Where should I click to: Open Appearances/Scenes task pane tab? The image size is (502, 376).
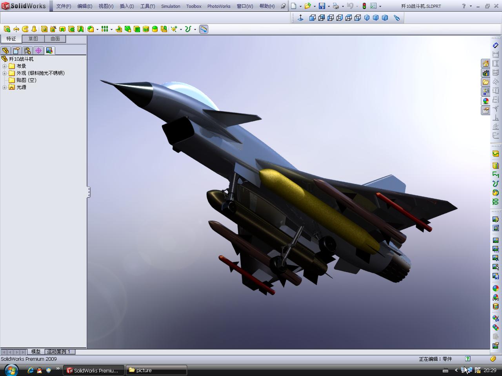[x=486, y=101]
